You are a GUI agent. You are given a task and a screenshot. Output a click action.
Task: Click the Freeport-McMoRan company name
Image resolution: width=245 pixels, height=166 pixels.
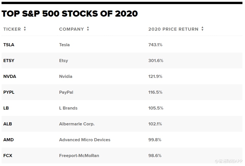79,156
